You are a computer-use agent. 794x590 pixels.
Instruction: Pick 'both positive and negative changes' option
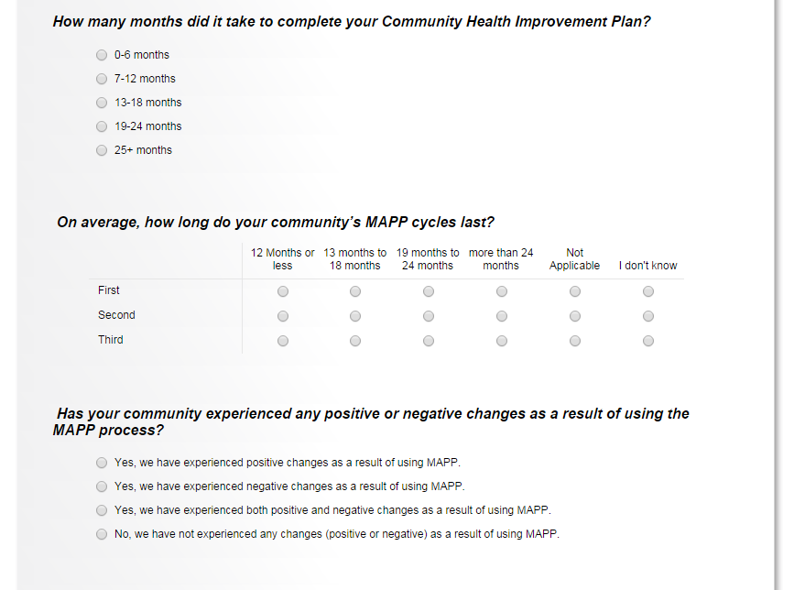pyautogui.click(x=102, y=510)
